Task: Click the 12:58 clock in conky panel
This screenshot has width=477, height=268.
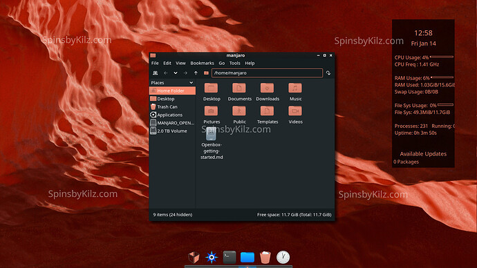Action: pyautogui.click(x=423, y=33)
